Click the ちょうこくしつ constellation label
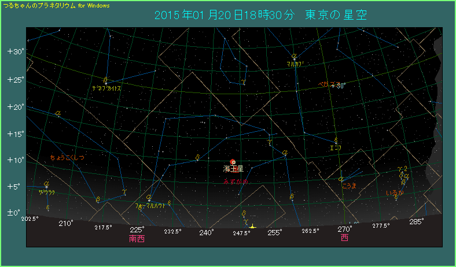 click(67, 158)
